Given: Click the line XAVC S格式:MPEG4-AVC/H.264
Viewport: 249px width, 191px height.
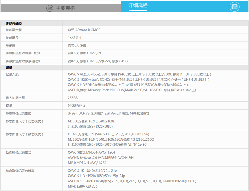Looking at the screenshot, I should 91,152.
